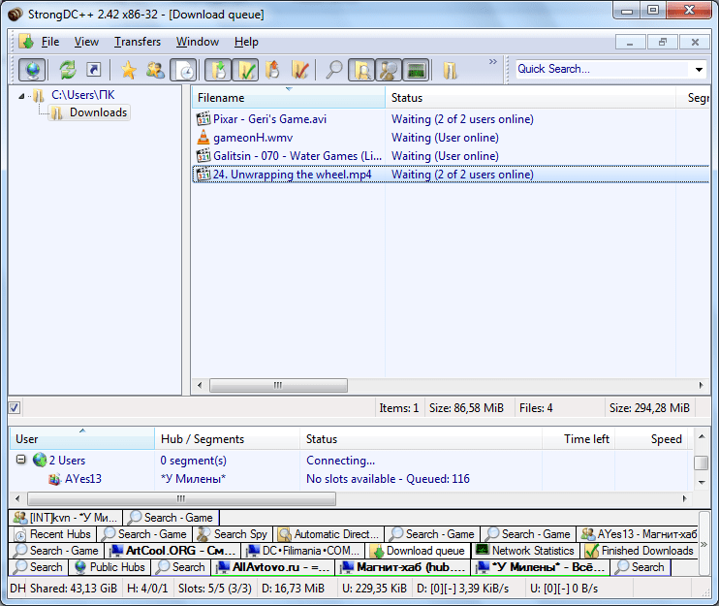
Task: Click the StrongDC++ download icon in menu bar
Action: (26, 42)
